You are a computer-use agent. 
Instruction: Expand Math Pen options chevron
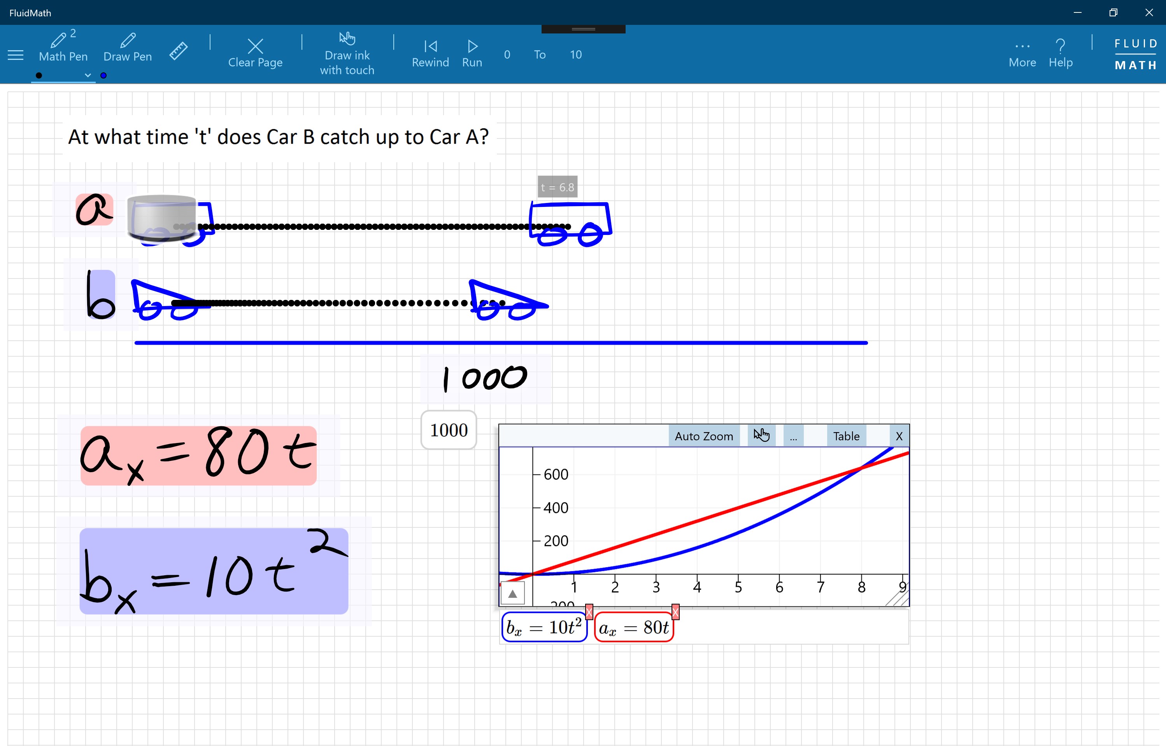(88, 75)
